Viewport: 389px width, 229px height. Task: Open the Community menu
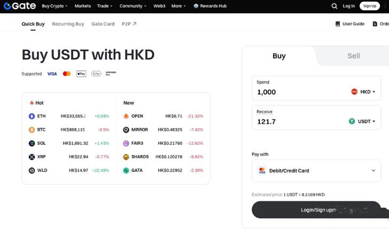133,6
